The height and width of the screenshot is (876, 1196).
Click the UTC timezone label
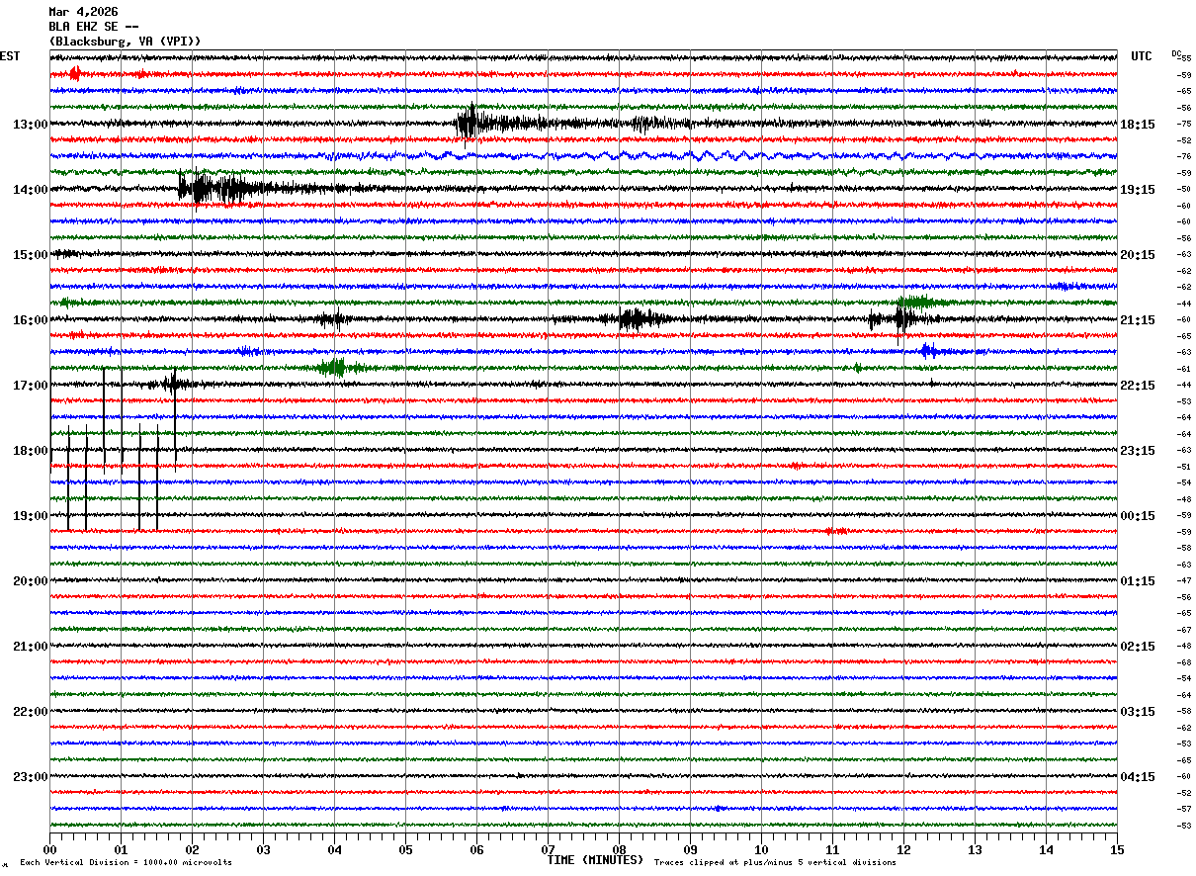(1142, 56)
